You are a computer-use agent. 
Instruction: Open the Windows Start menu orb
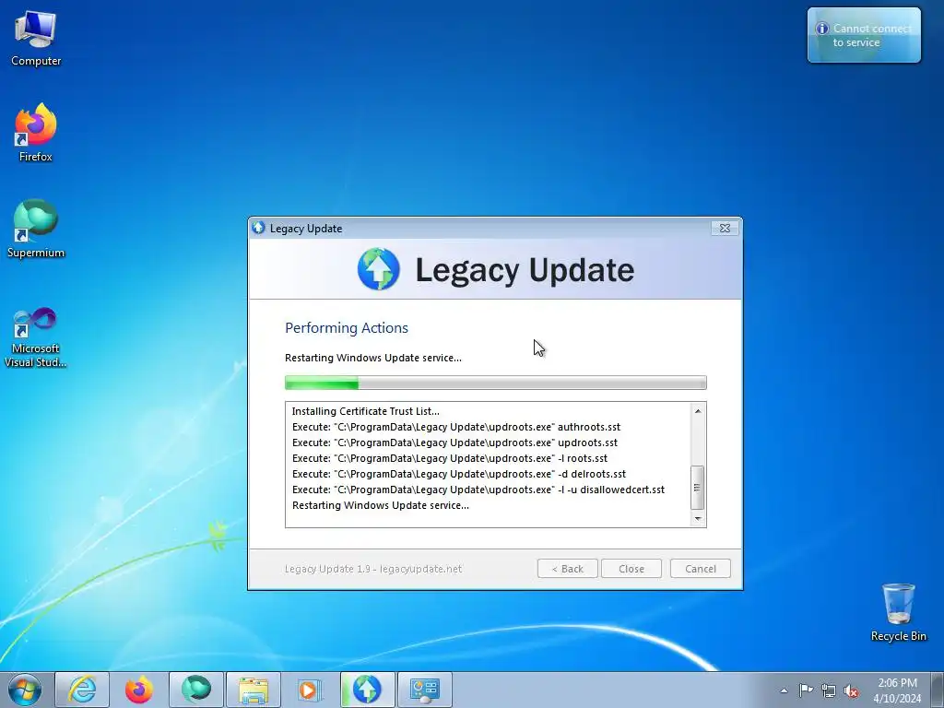25,690
